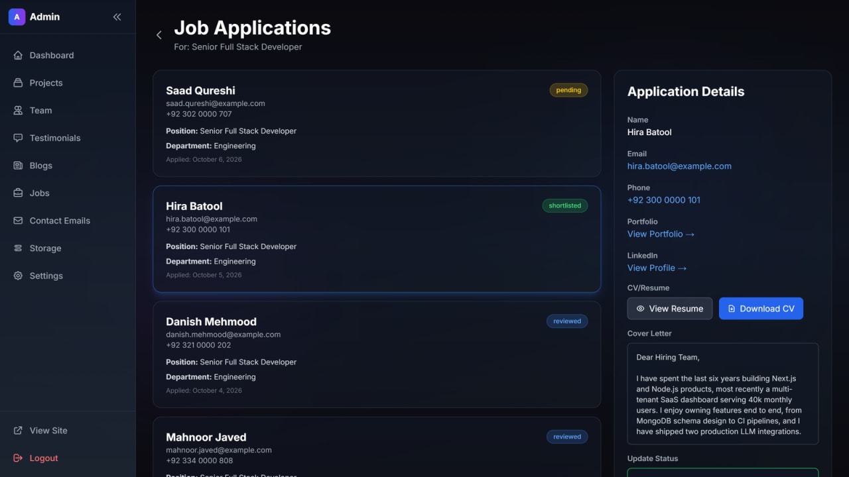This screenshot has width=849, height=477.
Task: Click the eye icon on View Resume
Action: pos(640,309)
